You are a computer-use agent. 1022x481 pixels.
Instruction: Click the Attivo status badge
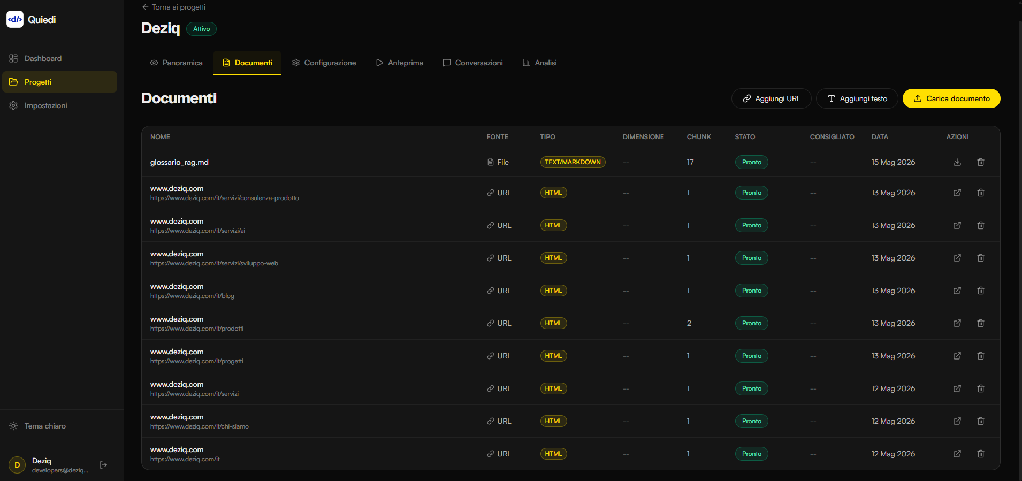[201, 29]
